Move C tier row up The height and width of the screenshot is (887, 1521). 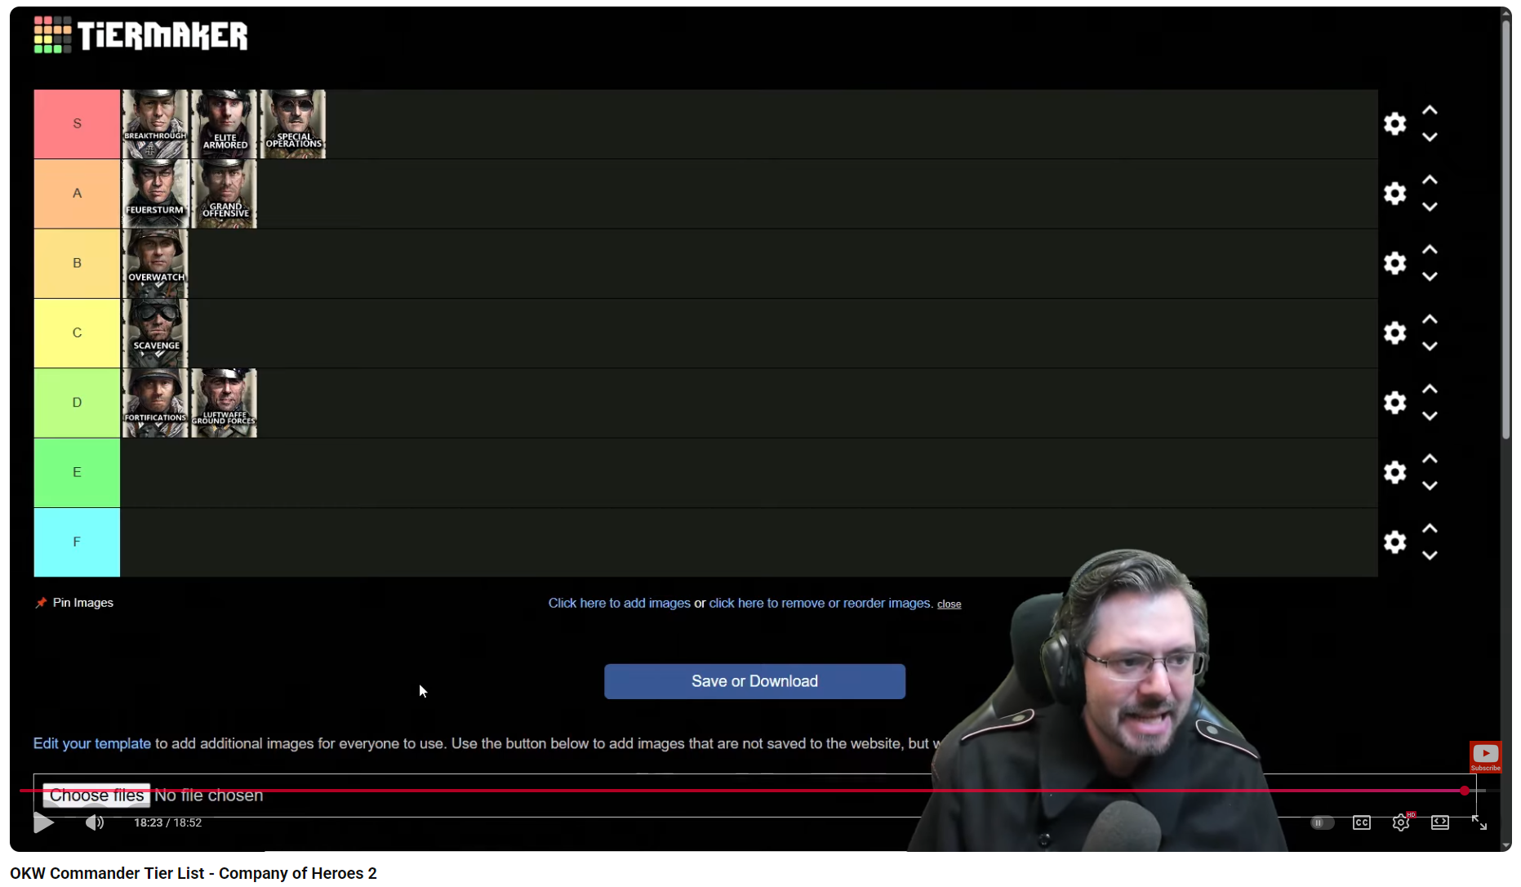1430,319
